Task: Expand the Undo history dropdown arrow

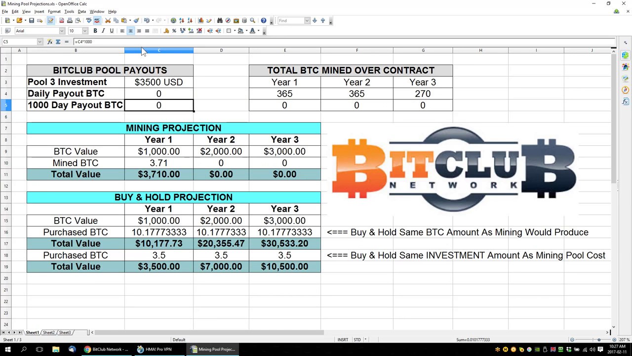Action: (x=153, y=20)
